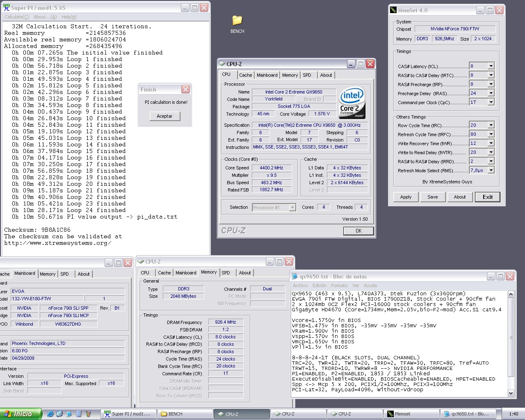The height and width of the screenshot is (420, 525).
Task: Open the Write to Read Delay (tWTR) dropdown
Action: (x=491, y=152)
